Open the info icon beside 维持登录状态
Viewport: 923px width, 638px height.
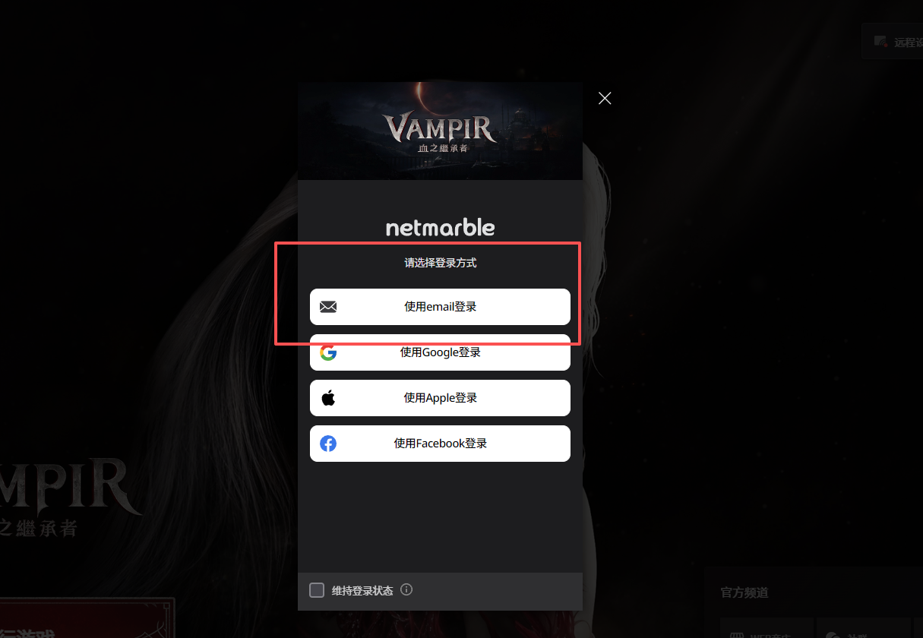pos(406,589)
